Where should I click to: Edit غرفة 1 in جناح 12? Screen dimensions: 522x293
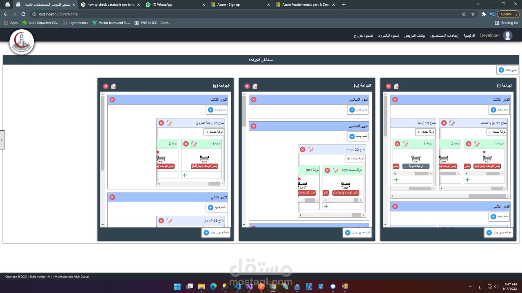(x=476, y=144)
